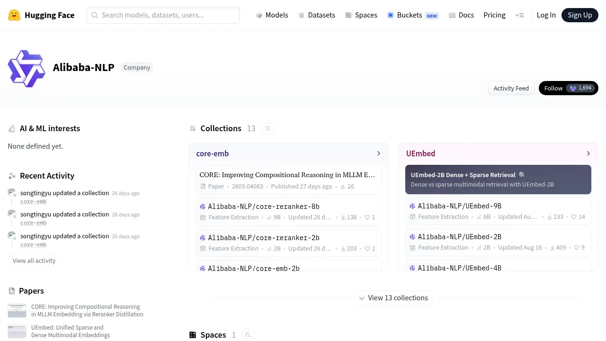Open the UEmbed-2B Dense + Sparse Retrieval space
This screenshot has height=341, width=606.
pyautogui.click(x=498, y=179)
